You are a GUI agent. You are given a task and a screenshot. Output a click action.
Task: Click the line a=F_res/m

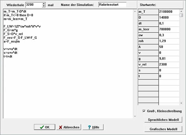point(12,42)
